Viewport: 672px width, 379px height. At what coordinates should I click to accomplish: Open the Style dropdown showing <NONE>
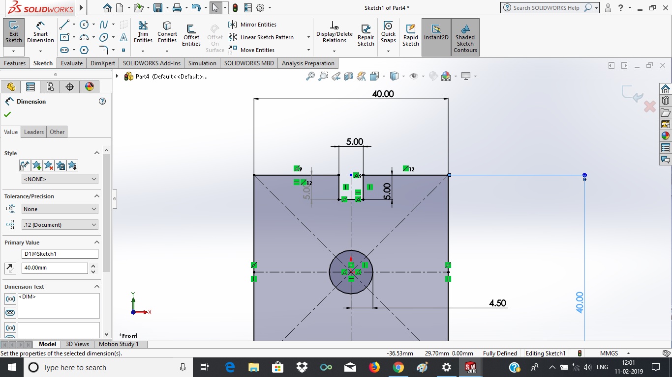[60, 179]
